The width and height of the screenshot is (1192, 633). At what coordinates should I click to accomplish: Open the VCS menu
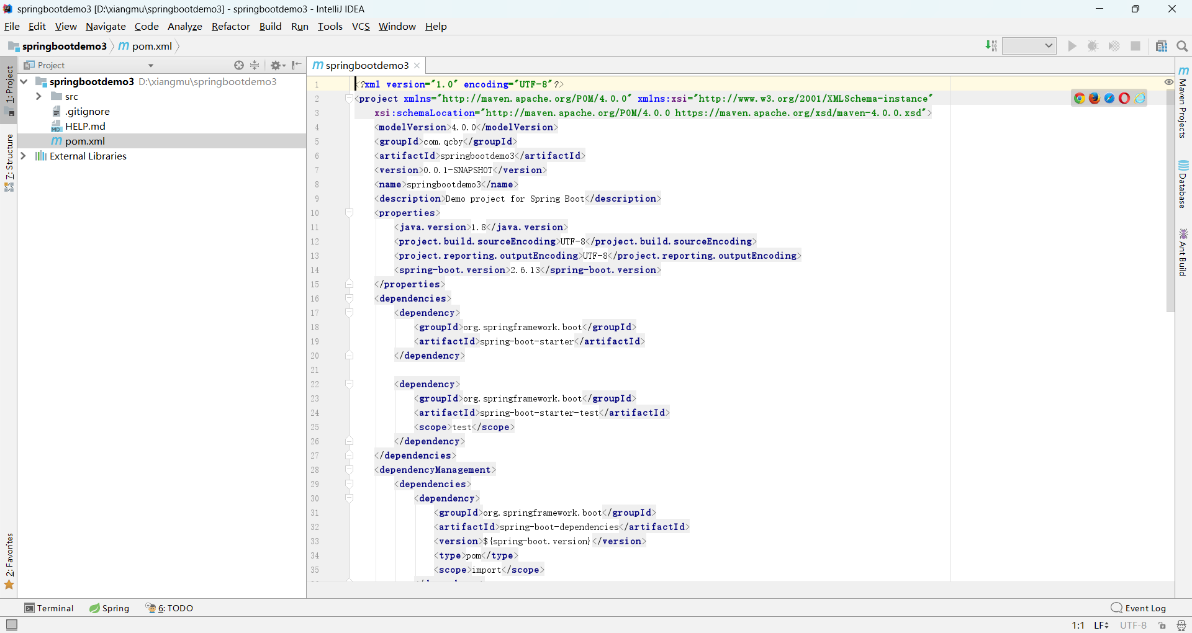click(361, 26)
